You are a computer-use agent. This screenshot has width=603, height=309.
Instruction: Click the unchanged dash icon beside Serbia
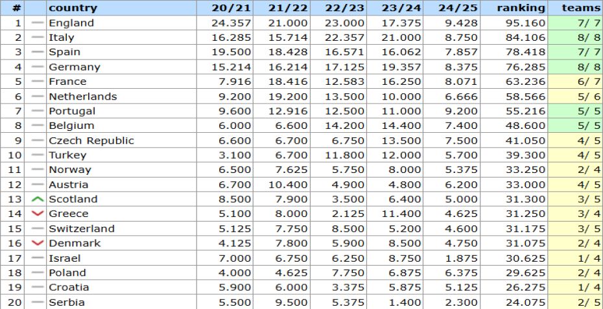click(38, 302)
